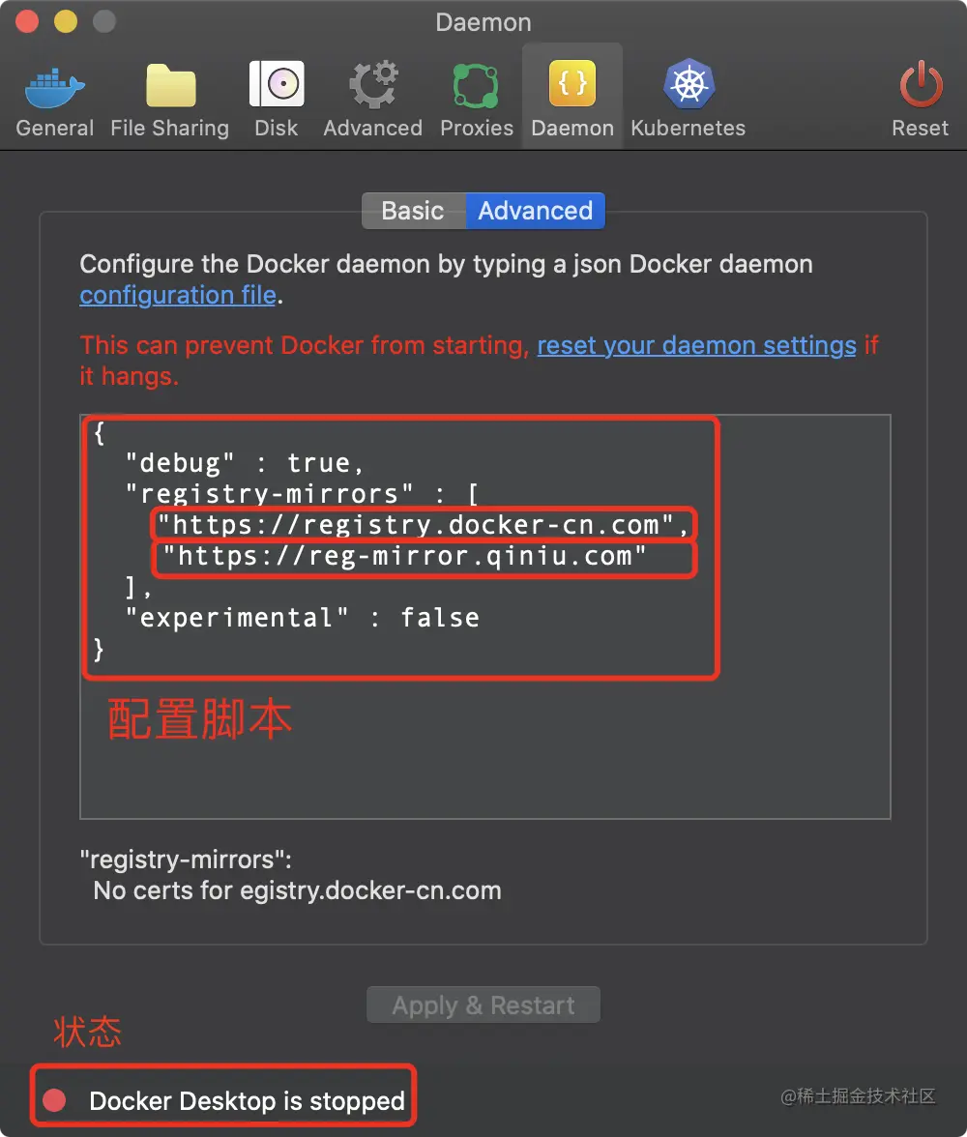Click the red Docker status indicator dot
The height and width of the screenshot is (1137, 967).
(x=54, y=1100)
